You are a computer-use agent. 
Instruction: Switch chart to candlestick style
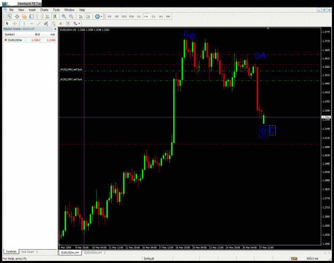click(x=55, y=17)
